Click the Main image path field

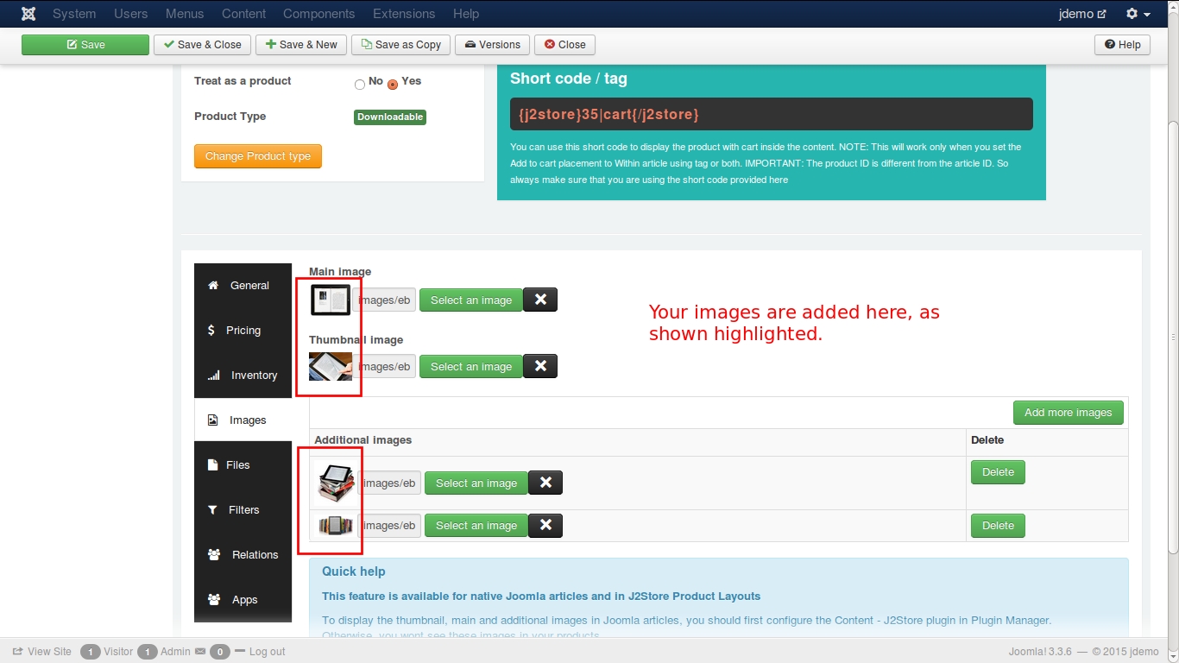[x=384, y=300]
